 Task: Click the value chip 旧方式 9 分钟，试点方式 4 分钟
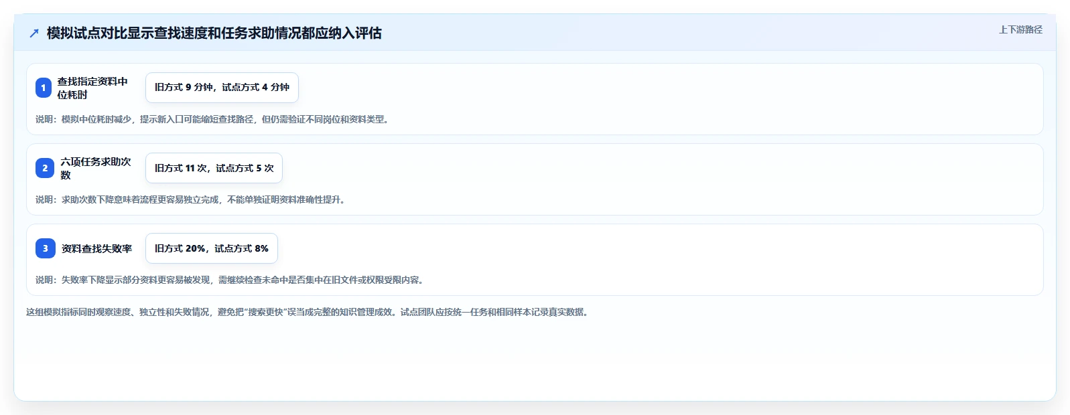[222, 88]
